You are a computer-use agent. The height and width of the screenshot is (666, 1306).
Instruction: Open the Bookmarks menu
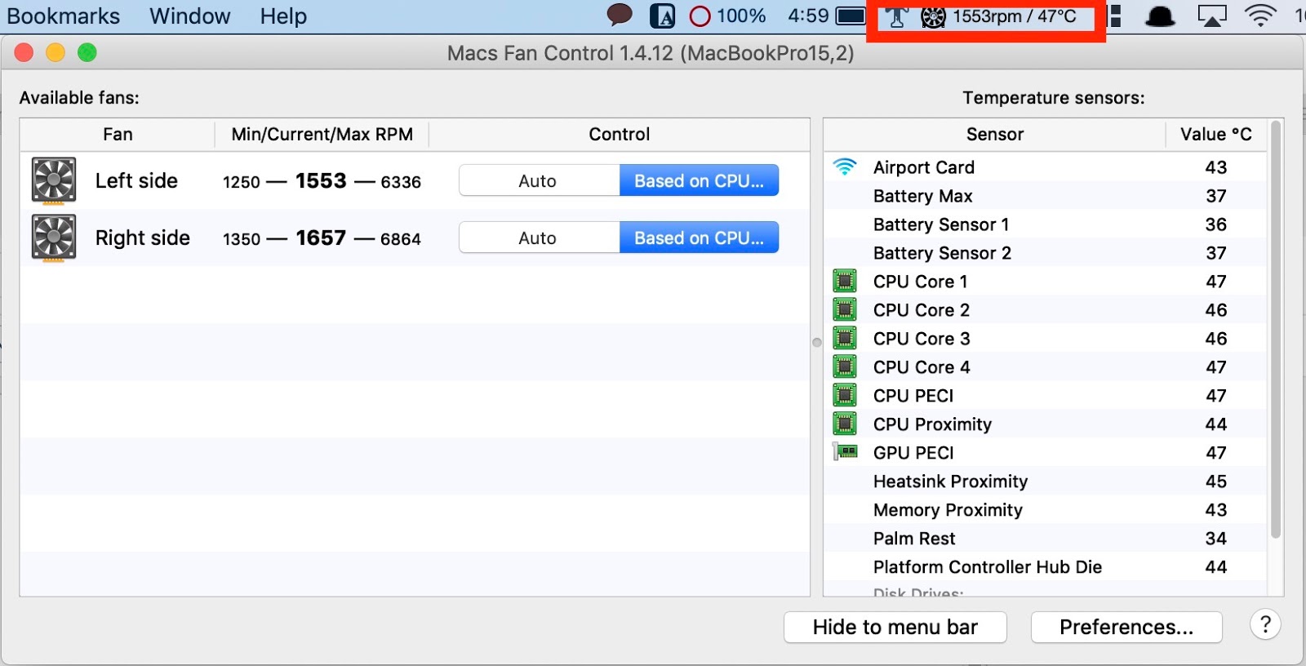coord(63,16)
